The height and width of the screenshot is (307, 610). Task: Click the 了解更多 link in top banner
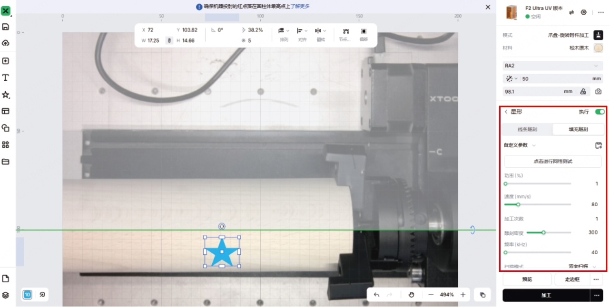300,7
